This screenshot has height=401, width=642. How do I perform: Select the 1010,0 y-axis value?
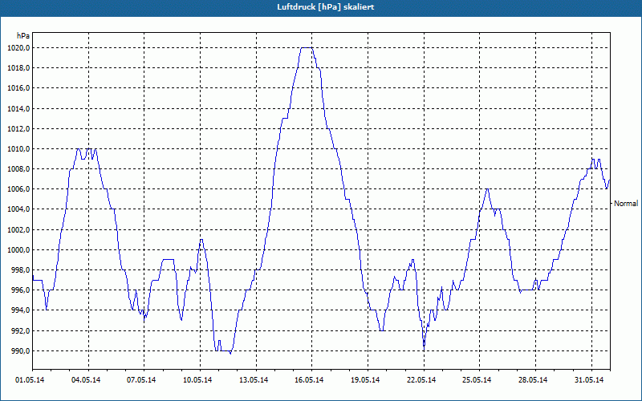(18, 149)
